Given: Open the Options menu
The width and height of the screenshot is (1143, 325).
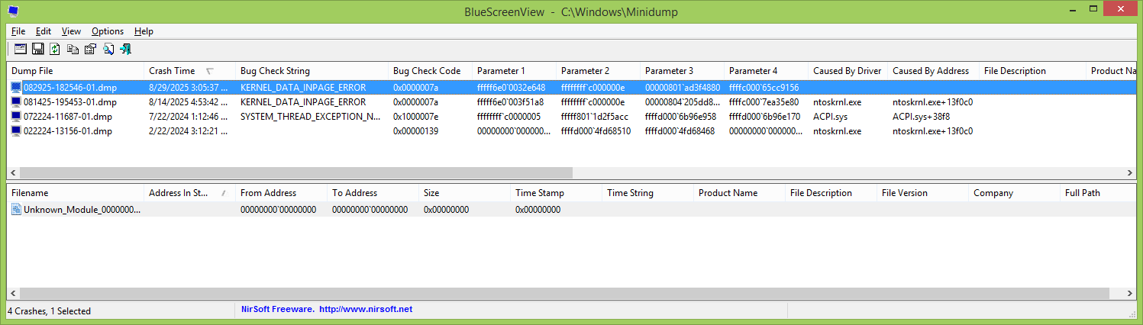Looking at the screenshot, I should pyautogui.click(x=108, y=31).
